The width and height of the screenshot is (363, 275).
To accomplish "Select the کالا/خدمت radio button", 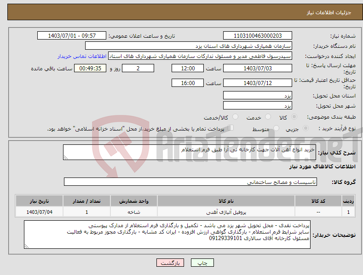I will (235, 117).
